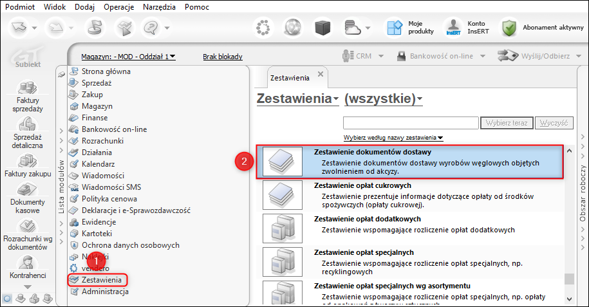Click the globe toolbar icon
The image size is (589, 307).
click(x=293, y=28)
